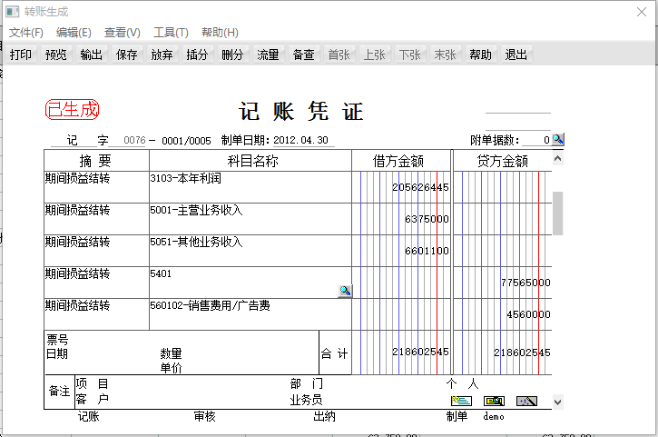Image resolution: width=658 pixels, height=437 pixels.
Task: Click the 输出 toolbar button
Action: coord(92,55)
